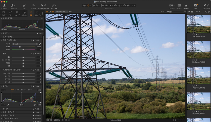Reset the ホワイトバランス panel via its arrow icon
211x122 pixels.
point(36,40)
